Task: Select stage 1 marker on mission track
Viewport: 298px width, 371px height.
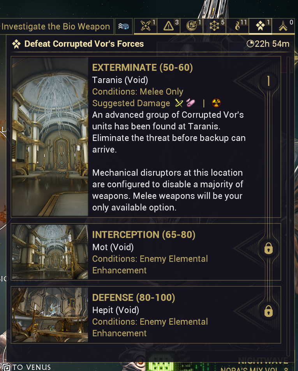Action: click(x=268, y=81)
